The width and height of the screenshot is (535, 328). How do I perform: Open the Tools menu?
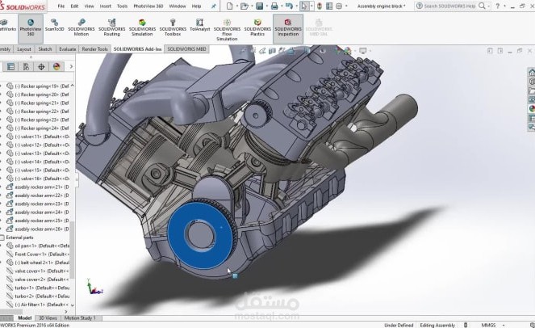(122, 6)
